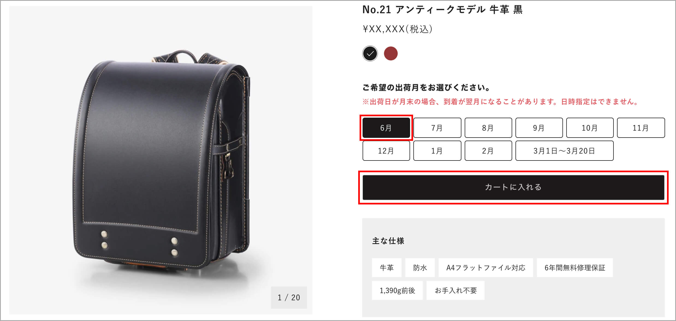Viewport: 676px width, 321px height.
Task: Click the 牛革 spec tag
Action: pyautogui.click(x=387, y=267)
